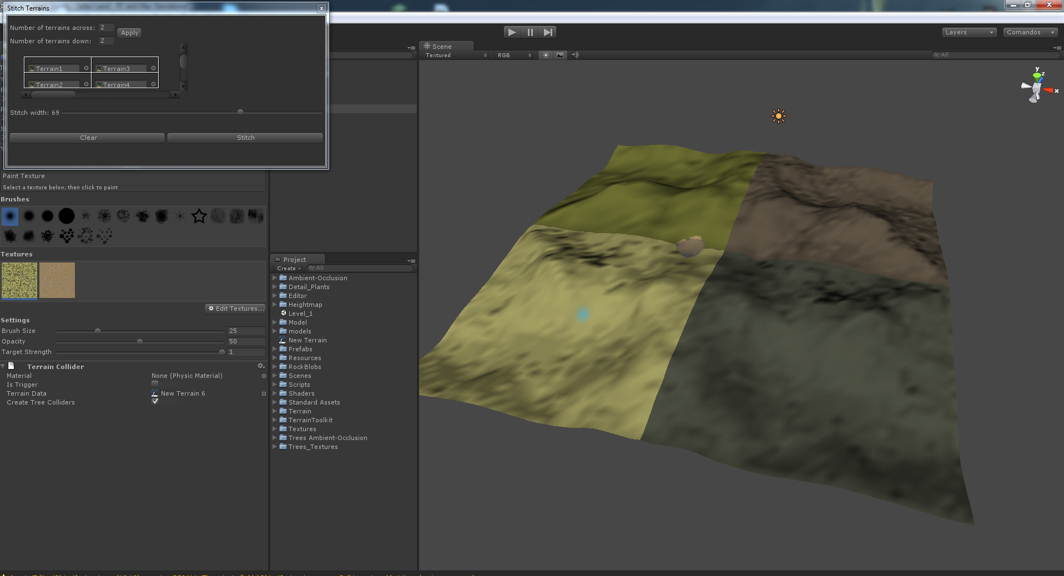Click the Pause button
1064x576 pixels.
pyautogui.click(x=530, y=32)
